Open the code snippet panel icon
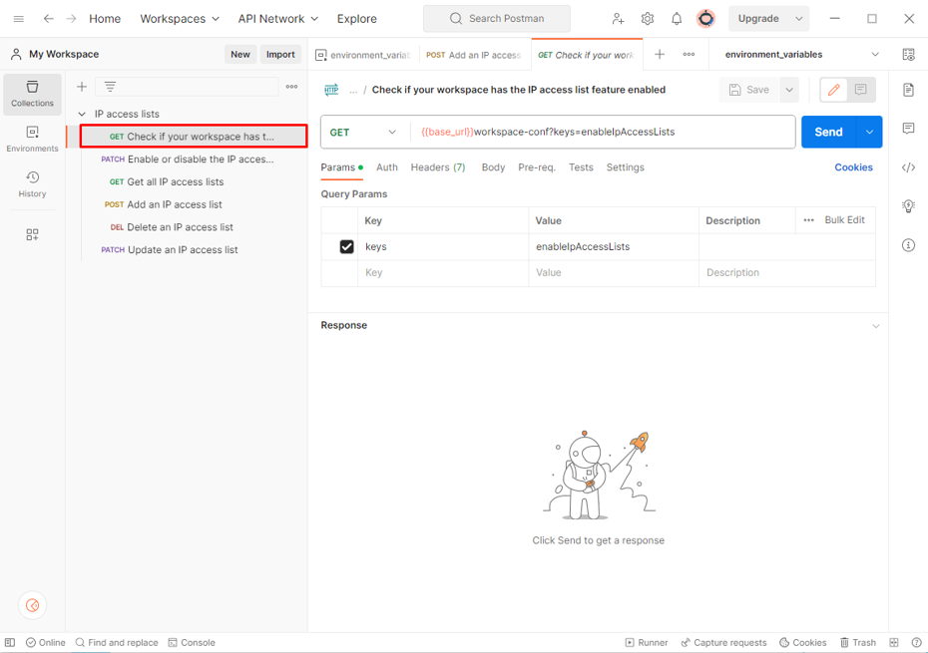Viewport: 928px width, 653px height. click(908, 167)
